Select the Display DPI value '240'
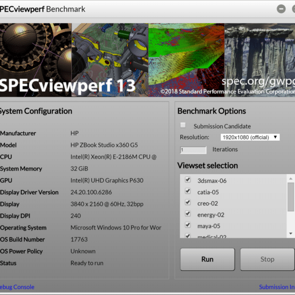The image size is (295, 295). point(76,216)
